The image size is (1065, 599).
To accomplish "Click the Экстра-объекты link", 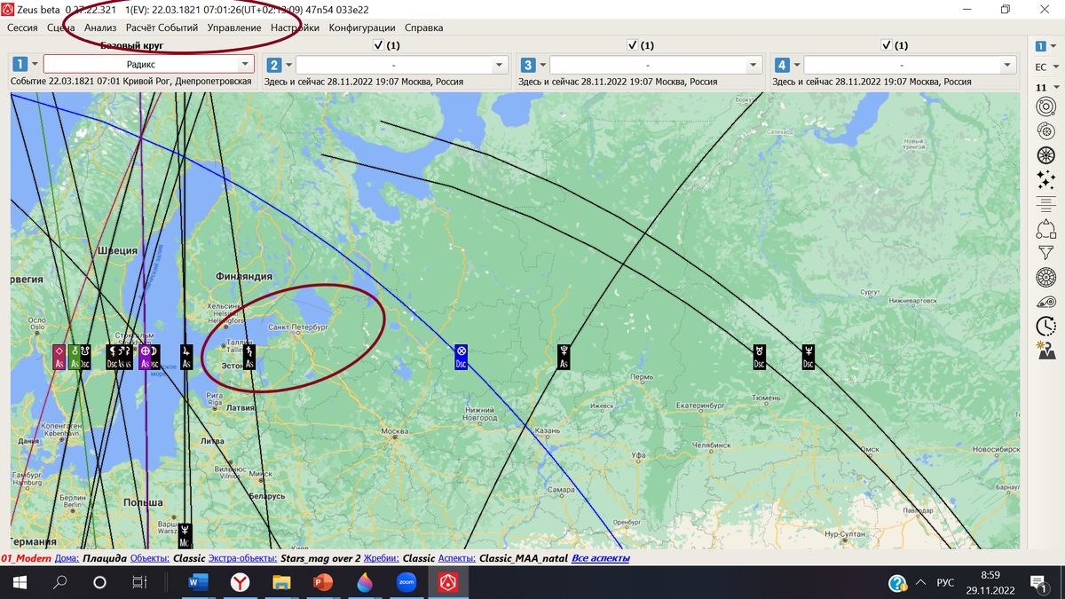I will pos(242,558).
